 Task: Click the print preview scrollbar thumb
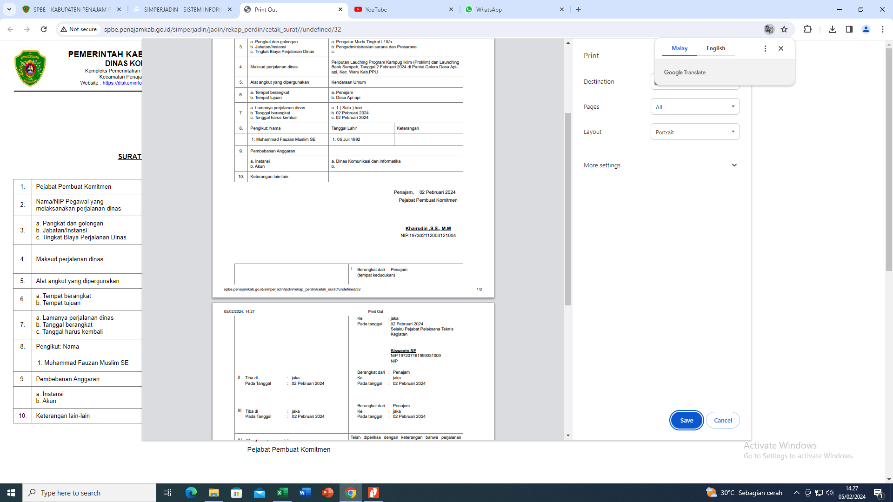[x=568, y=209]
